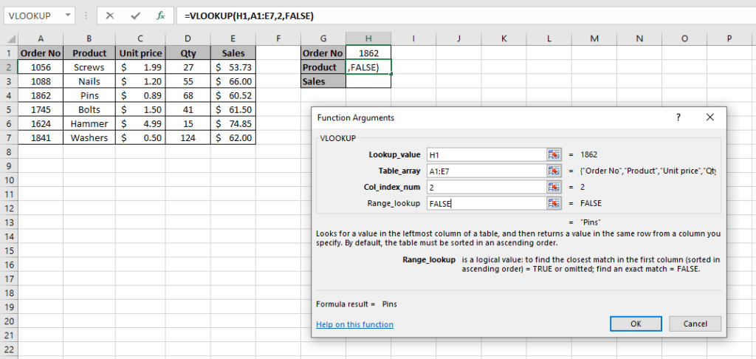Screen dimensions: 756x359
Task: Click the Screws product cell
Action: coord(89,67)
